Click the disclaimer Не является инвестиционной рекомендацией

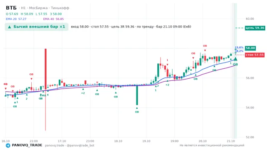click(x=212, y=145)
